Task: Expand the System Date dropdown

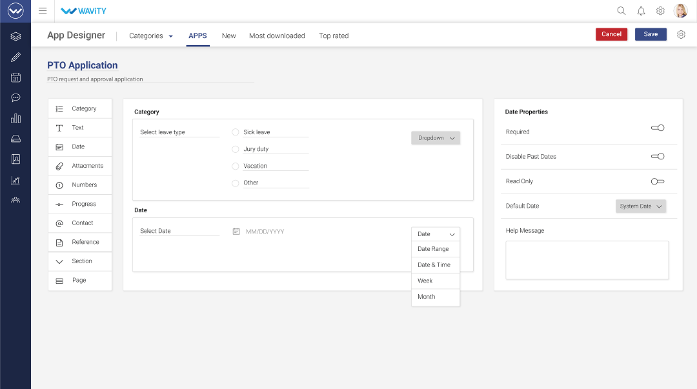Action: pos(641,206)
